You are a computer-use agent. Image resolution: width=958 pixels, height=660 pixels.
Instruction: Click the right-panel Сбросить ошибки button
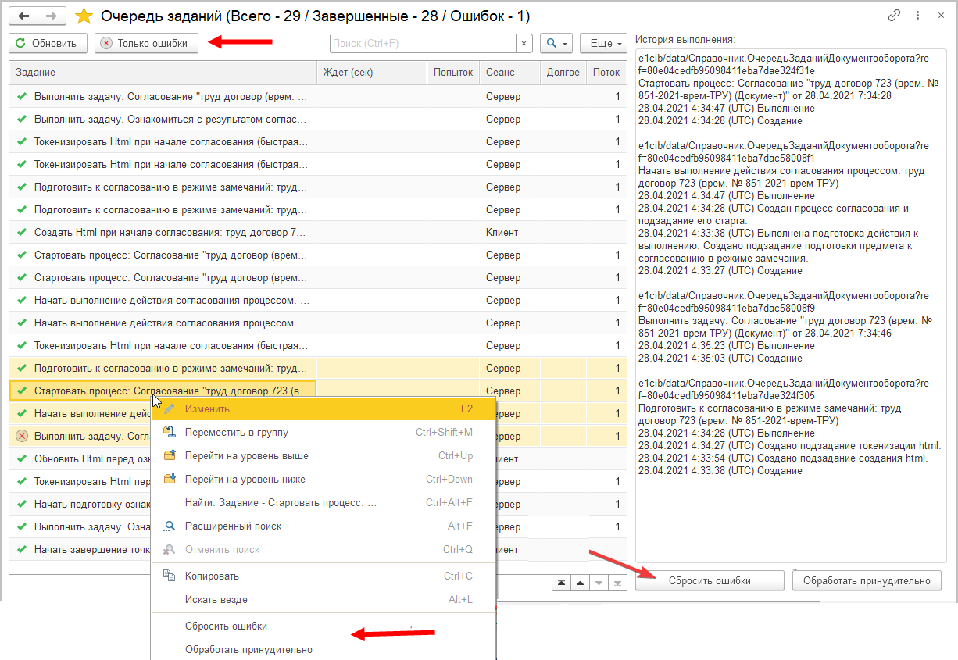(710, 580)
